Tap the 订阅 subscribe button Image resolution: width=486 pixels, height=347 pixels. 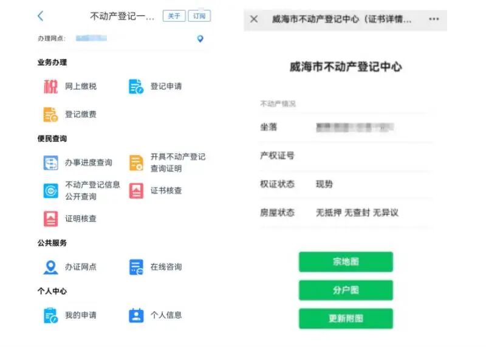(199, 16)
